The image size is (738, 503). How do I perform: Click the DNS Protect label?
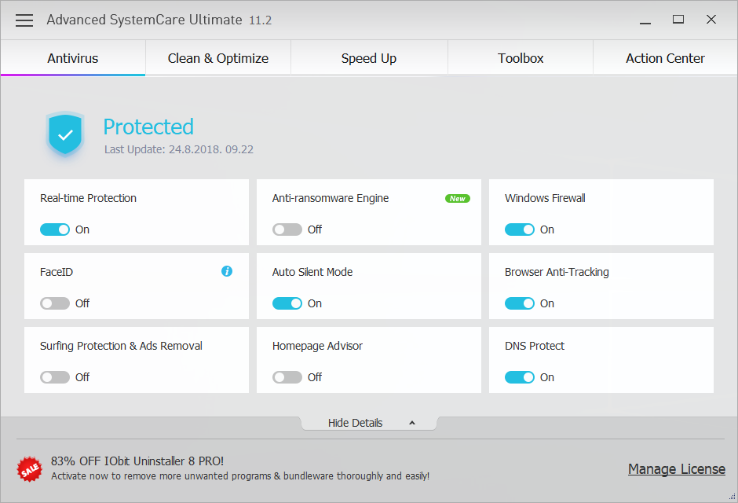(534, 346)
